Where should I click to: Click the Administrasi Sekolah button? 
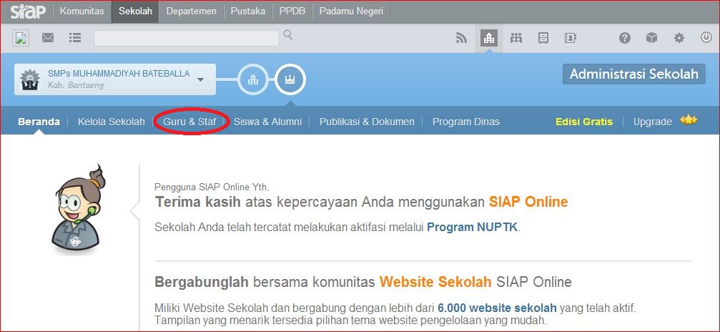tap(634, 74)
